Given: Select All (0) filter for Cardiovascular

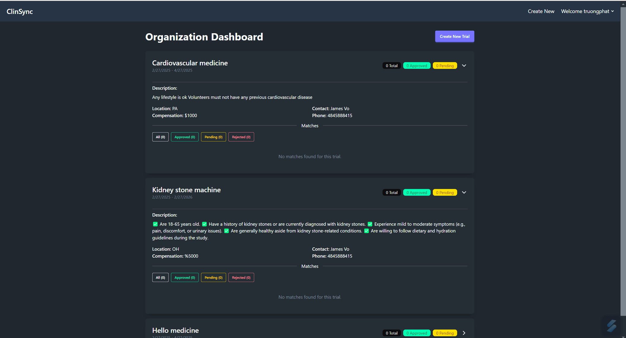Looking at the screenshot, I should tap(160, 137).
